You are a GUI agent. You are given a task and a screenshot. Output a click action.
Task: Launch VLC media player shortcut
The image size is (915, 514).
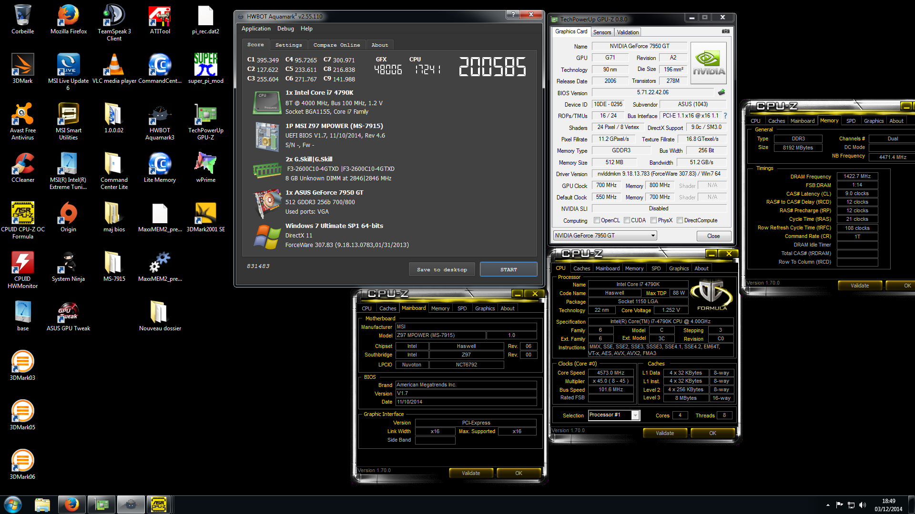click(x=114, y=69)
